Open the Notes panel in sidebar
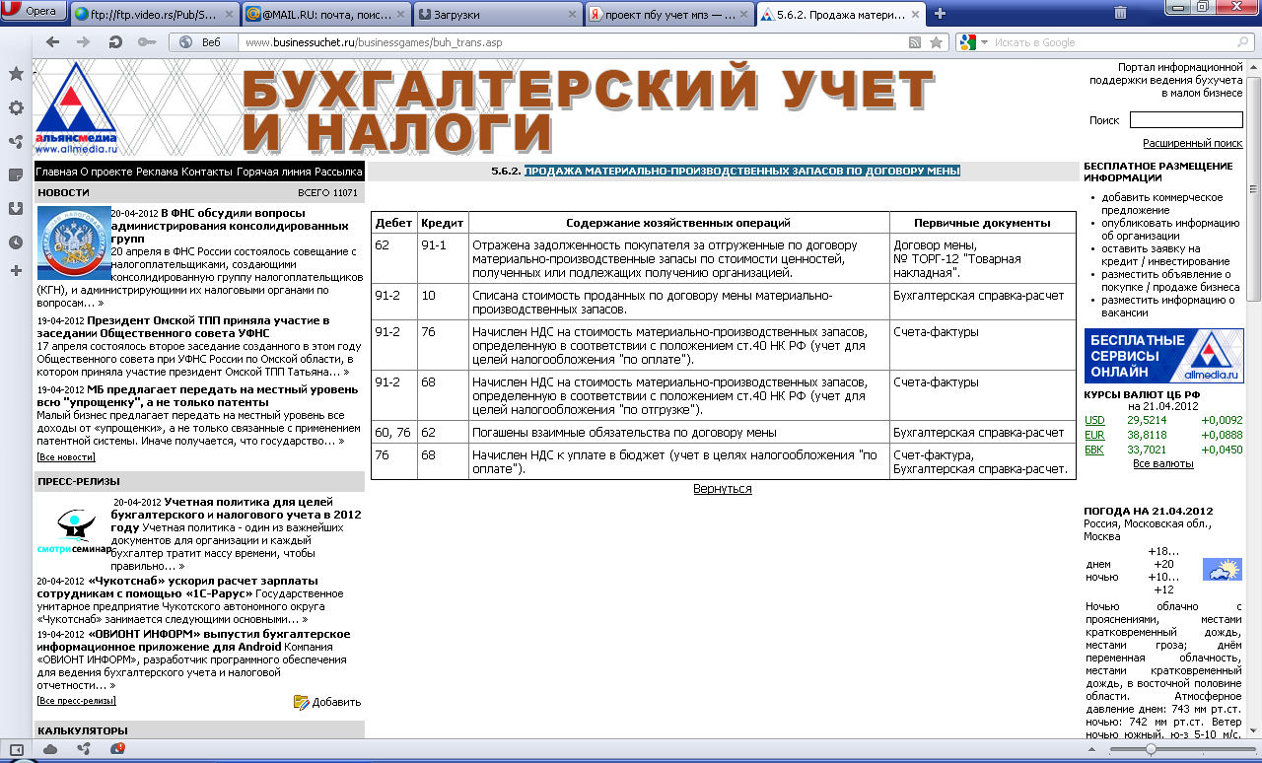This screenshot has height=763, width=1262. point(16,174)
